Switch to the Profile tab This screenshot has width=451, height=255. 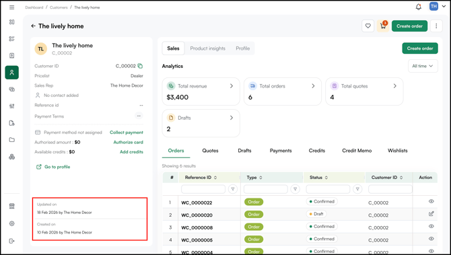[x=243, y=48]
